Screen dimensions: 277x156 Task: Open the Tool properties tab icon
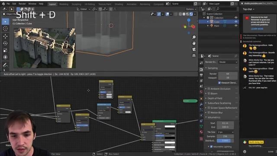click(201, 63)
